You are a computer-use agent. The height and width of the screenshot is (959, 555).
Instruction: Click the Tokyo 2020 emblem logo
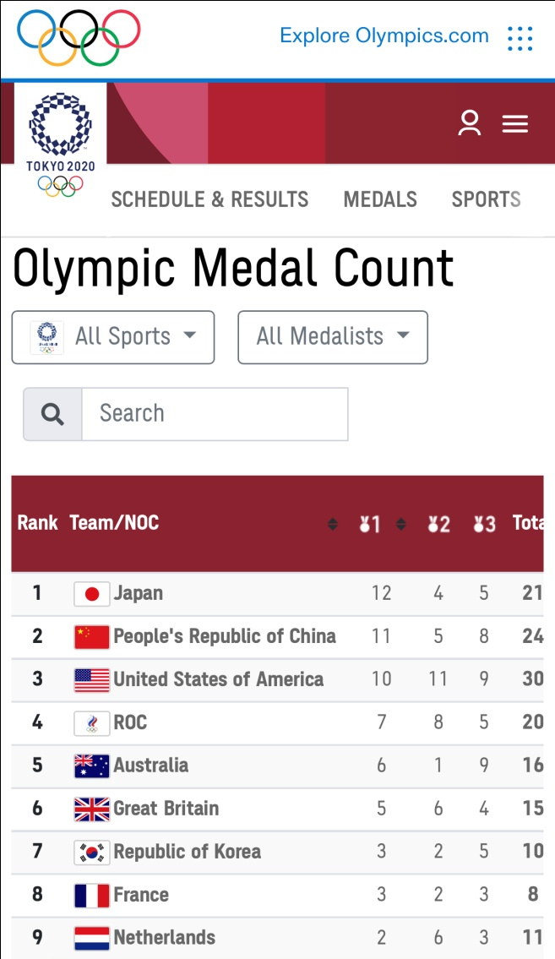tap(60, 139)
